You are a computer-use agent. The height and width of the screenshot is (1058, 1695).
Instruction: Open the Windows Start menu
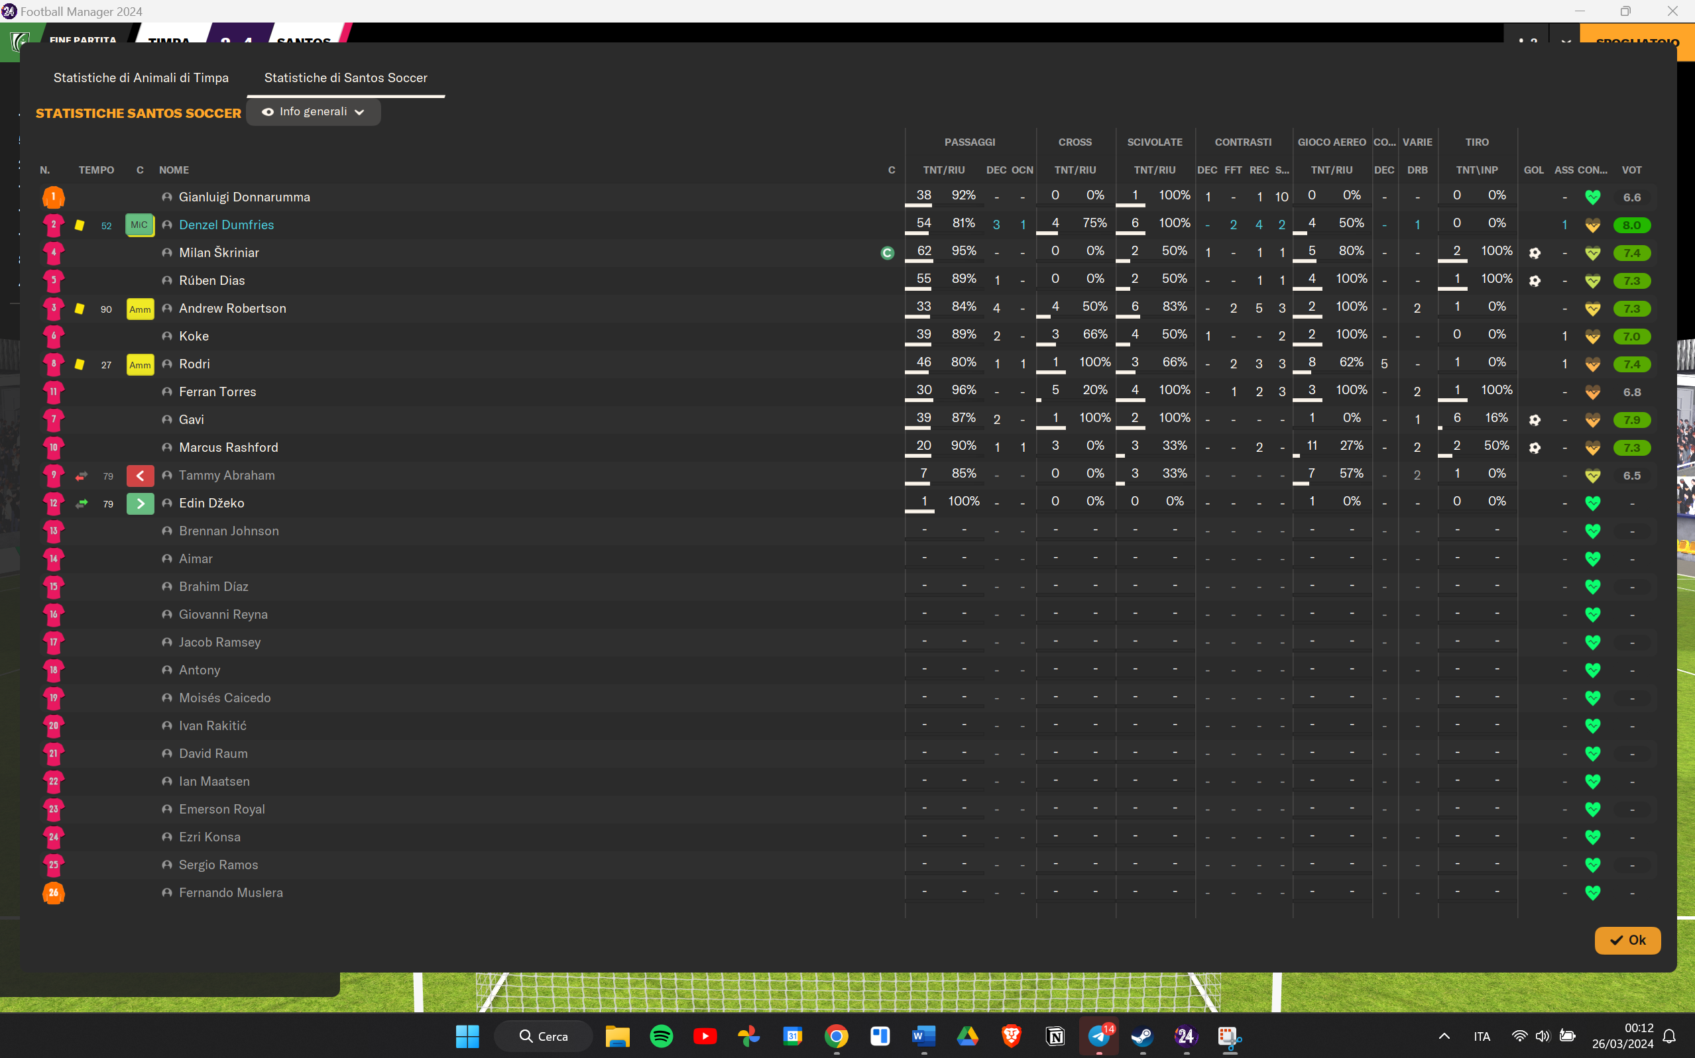point(467,1036)
